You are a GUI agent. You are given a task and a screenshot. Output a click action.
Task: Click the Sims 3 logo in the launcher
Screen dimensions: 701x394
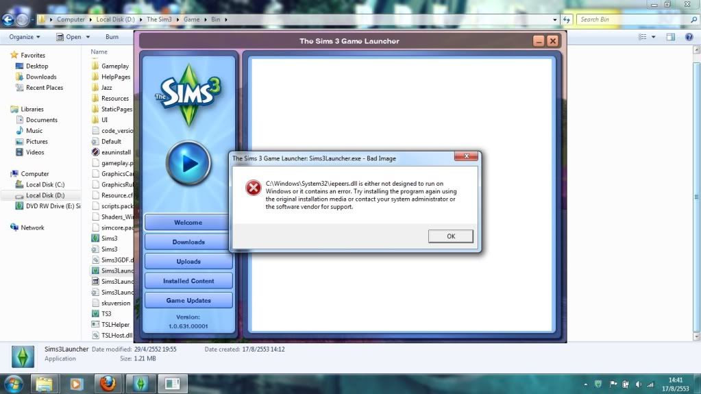tap(188, 95)
